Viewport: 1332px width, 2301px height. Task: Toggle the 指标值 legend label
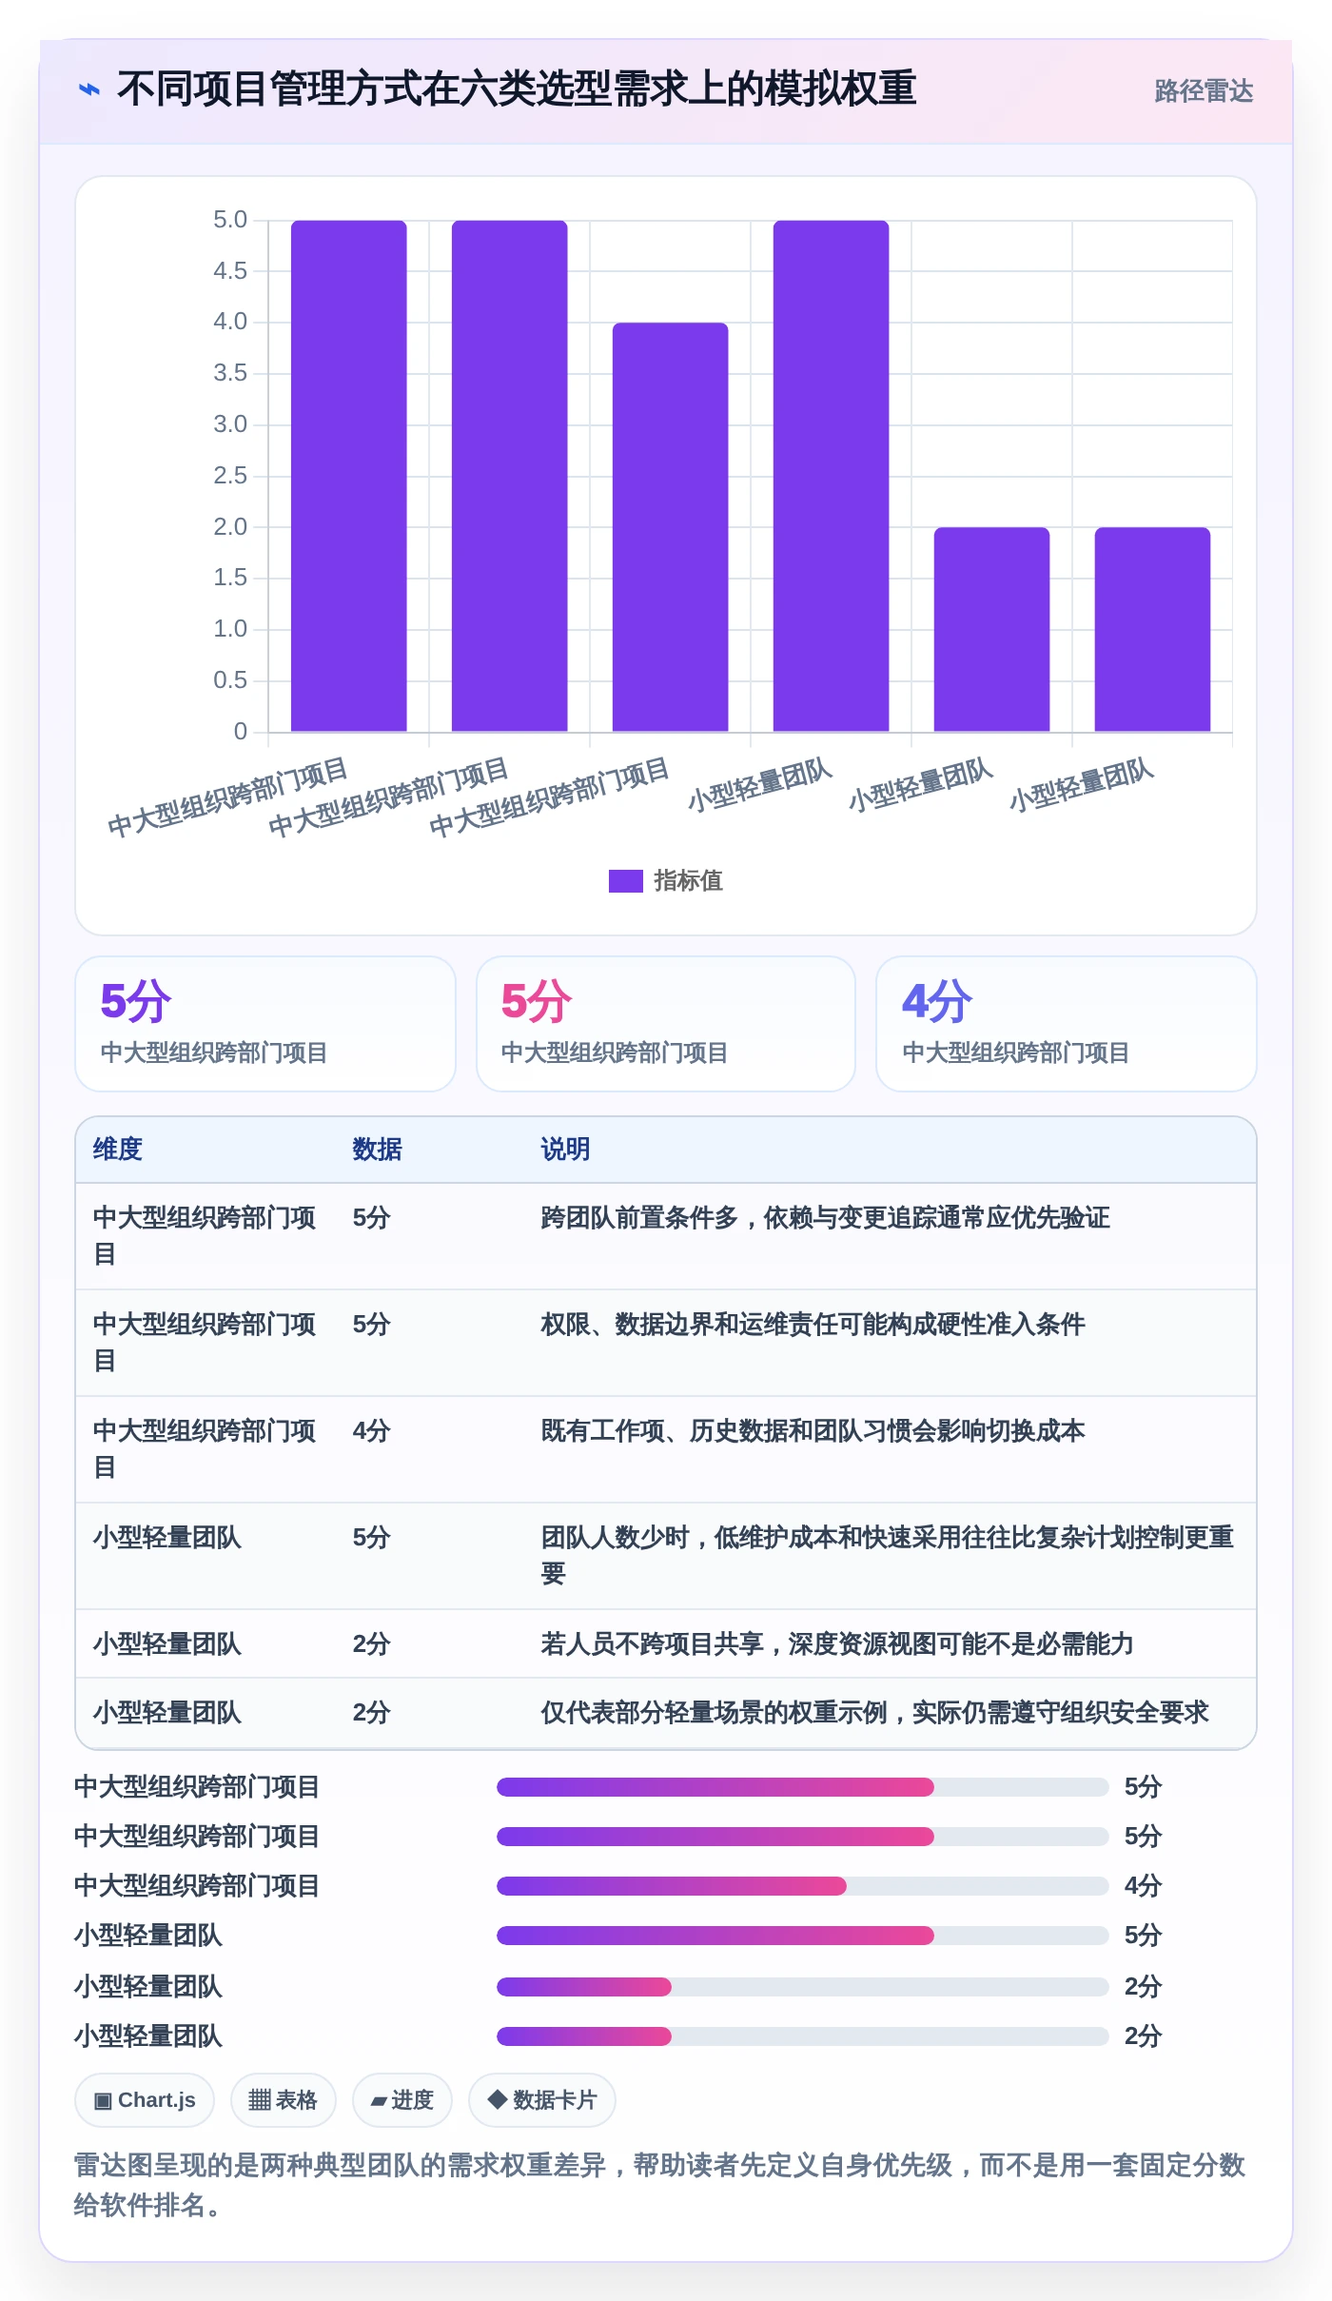688,881
